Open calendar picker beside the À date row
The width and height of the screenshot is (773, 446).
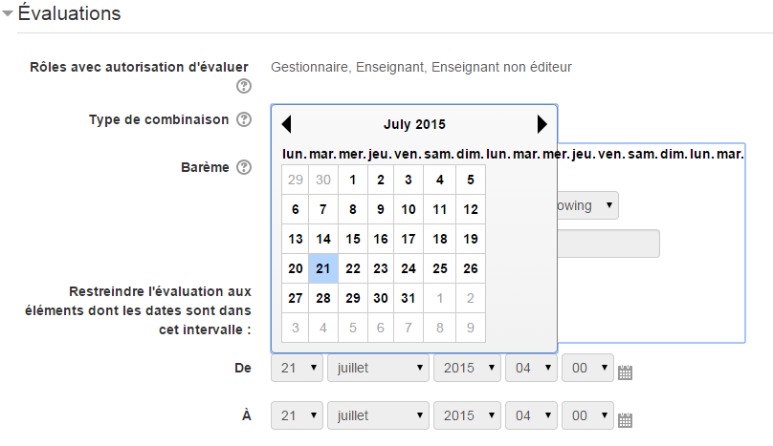tap(625, 420)
